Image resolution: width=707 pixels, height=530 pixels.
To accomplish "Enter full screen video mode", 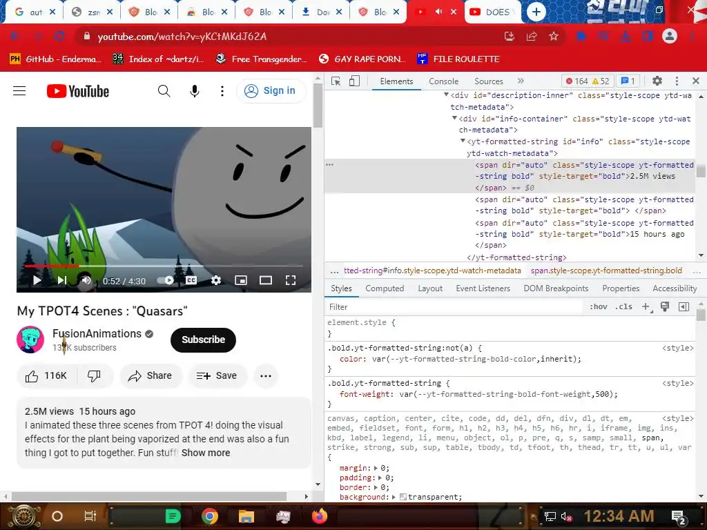I will point(291,280).
